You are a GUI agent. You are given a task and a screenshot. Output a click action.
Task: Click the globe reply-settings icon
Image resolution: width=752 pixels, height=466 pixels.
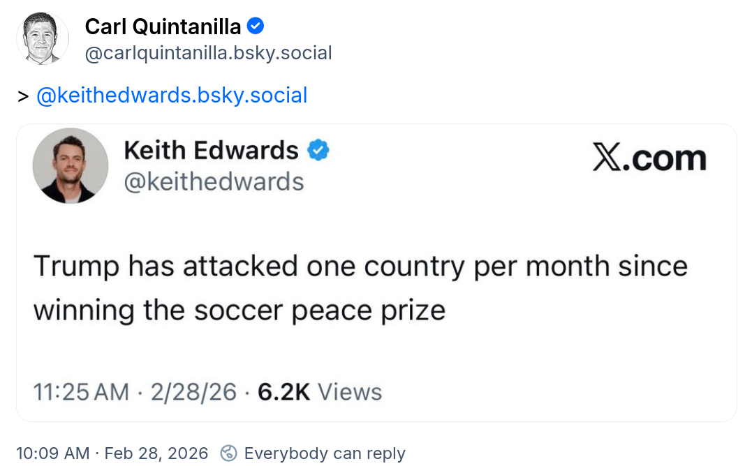228,453
